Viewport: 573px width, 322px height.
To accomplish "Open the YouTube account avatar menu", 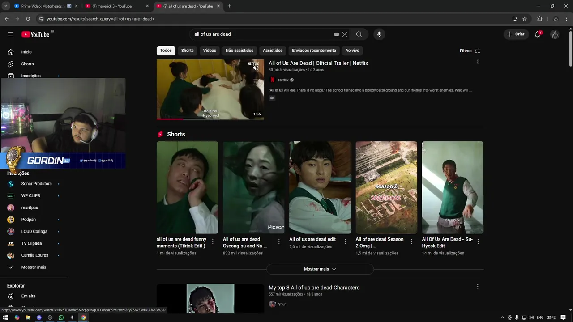I will pyautogui.click(x=555, y=34).
